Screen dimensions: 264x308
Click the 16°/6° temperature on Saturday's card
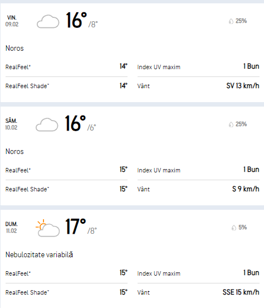point(80,123)
